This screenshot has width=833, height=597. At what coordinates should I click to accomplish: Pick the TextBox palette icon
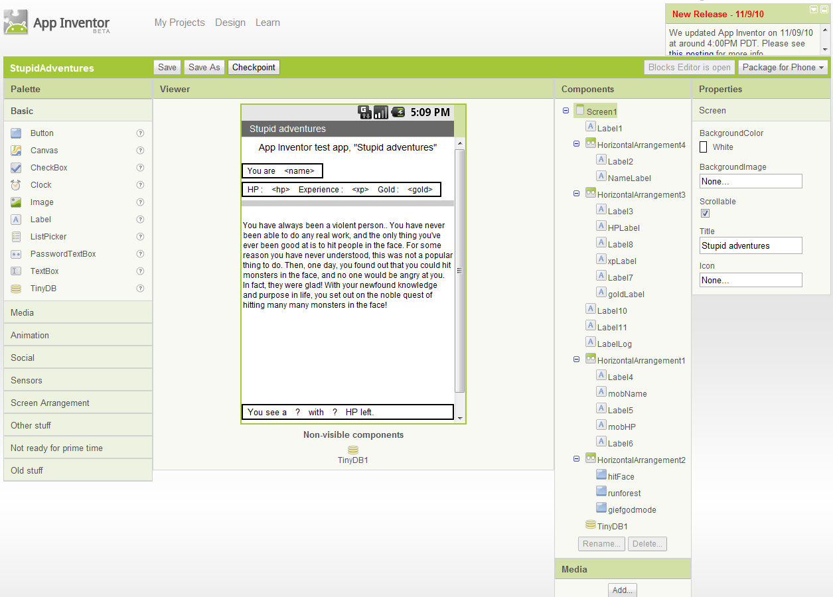pos(16,271)
